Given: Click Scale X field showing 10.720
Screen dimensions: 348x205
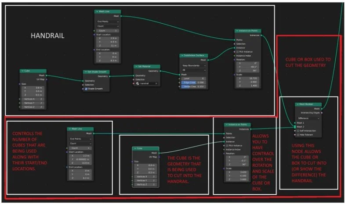Looking at the screenshot, I should tap(248, 79).
